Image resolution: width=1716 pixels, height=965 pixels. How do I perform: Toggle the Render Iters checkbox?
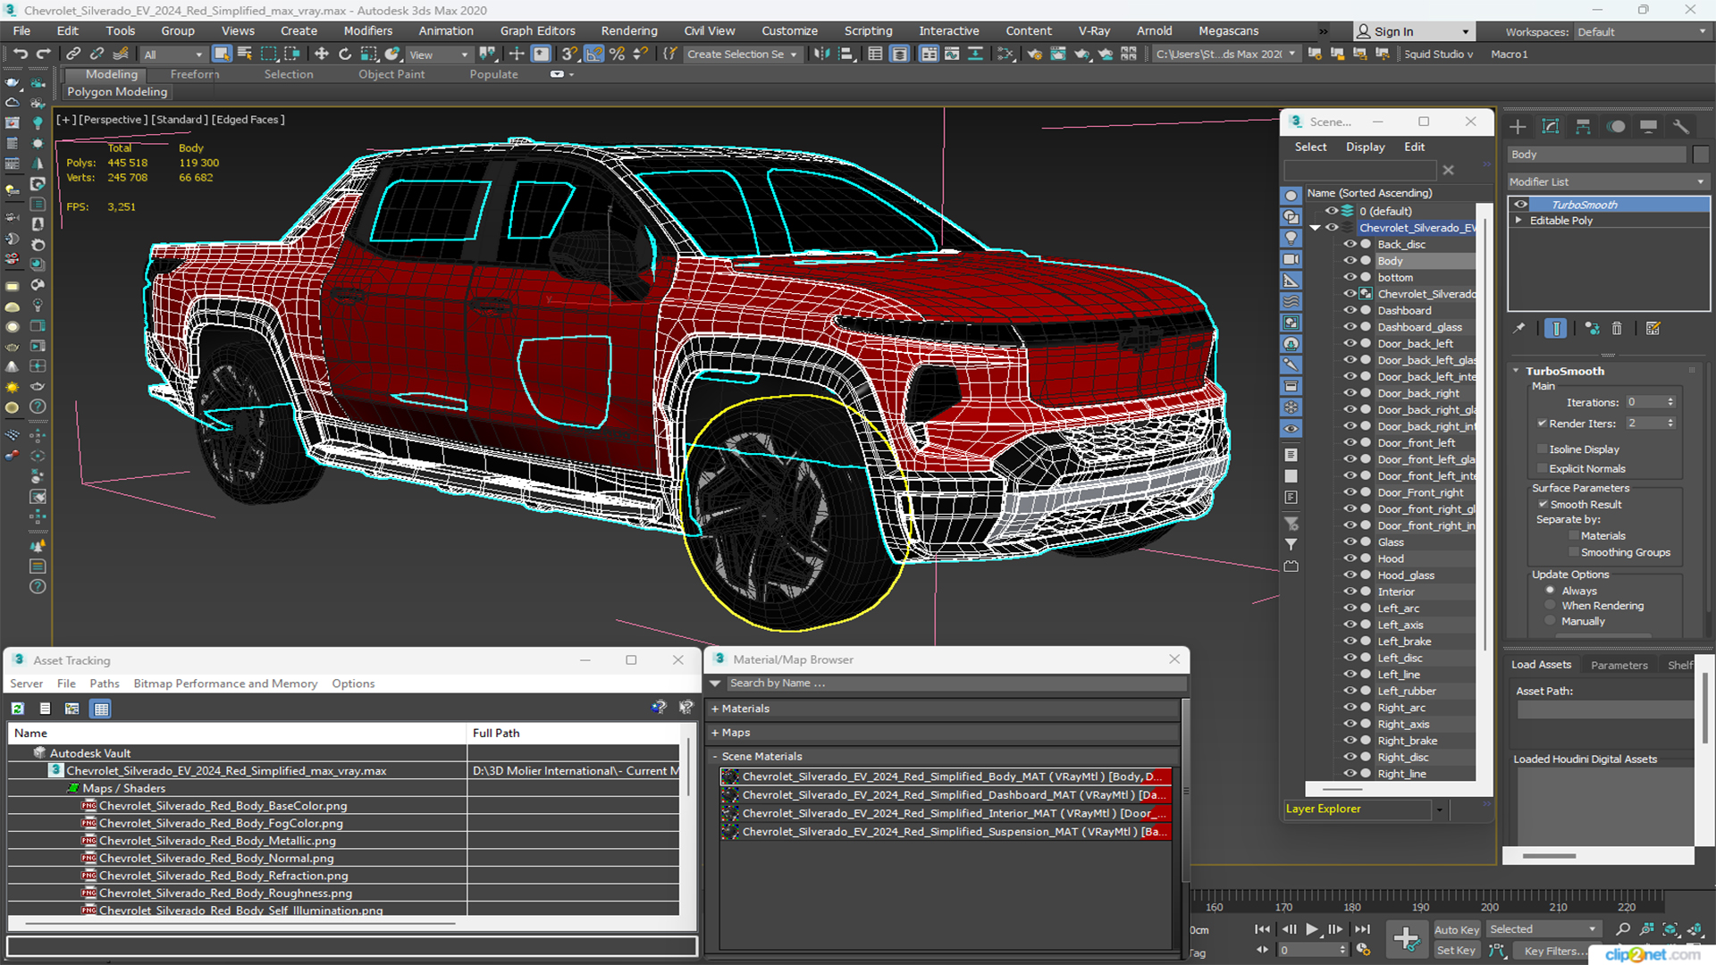click(x=1542, y=424)
